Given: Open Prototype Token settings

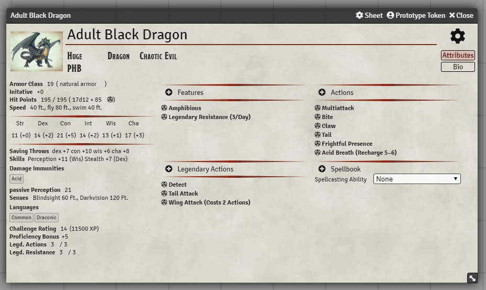Looking at the screenshot, I should click(x=416, y=16).
